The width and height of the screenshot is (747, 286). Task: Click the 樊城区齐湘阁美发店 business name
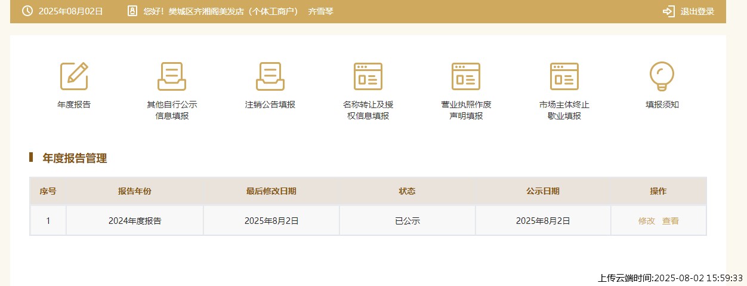[206, 11]
